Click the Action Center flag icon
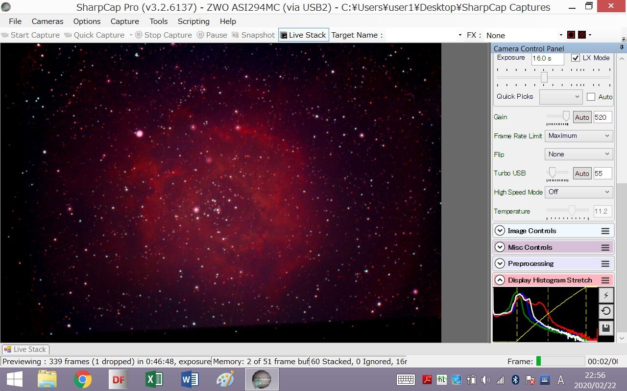This screenshot has width=627, height=391. click(530, 380)
